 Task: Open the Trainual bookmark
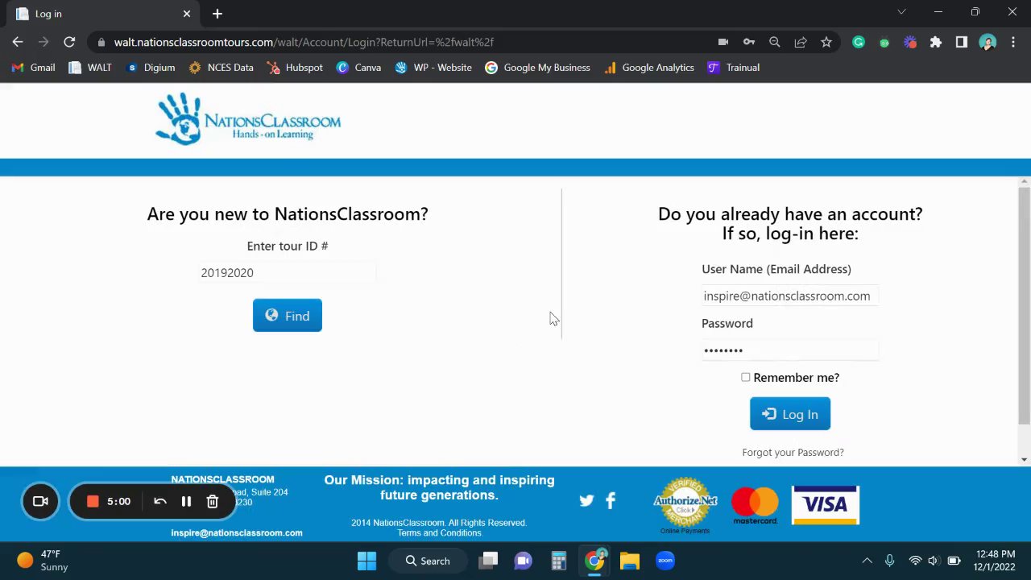(x=733, y=68)
